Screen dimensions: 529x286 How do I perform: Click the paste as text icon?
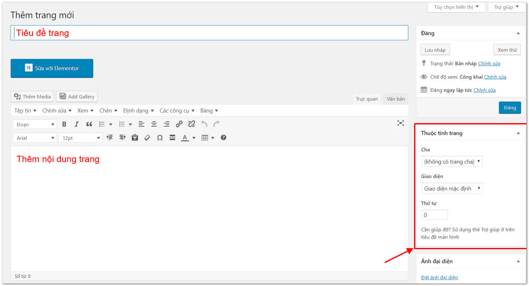135,137
